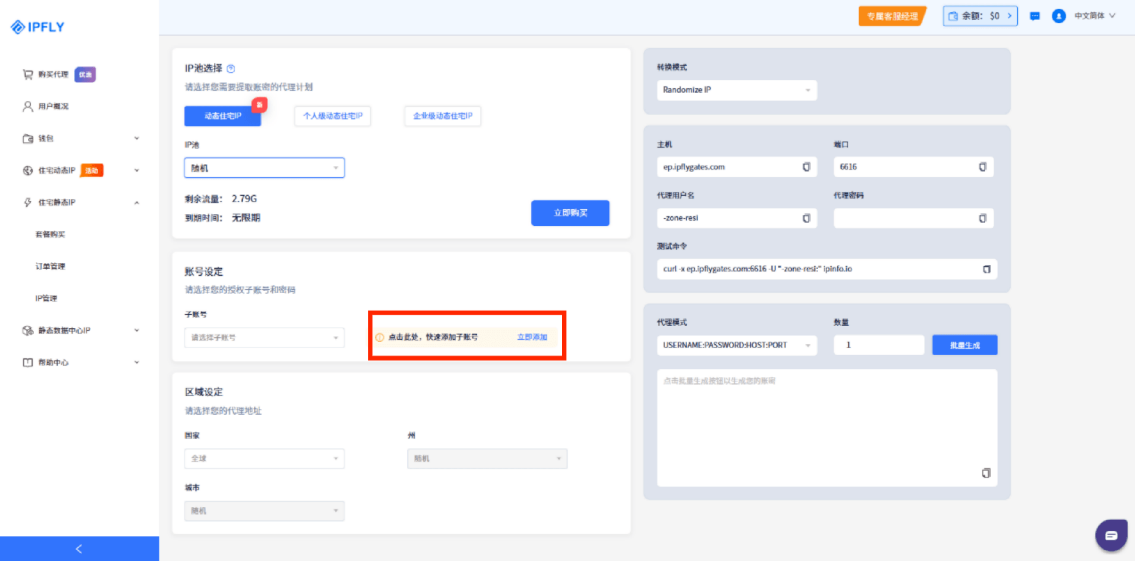Expand the 静态数据中心IP menu chevron
Screen dimensions: 1137x562
tap(136, 330)
